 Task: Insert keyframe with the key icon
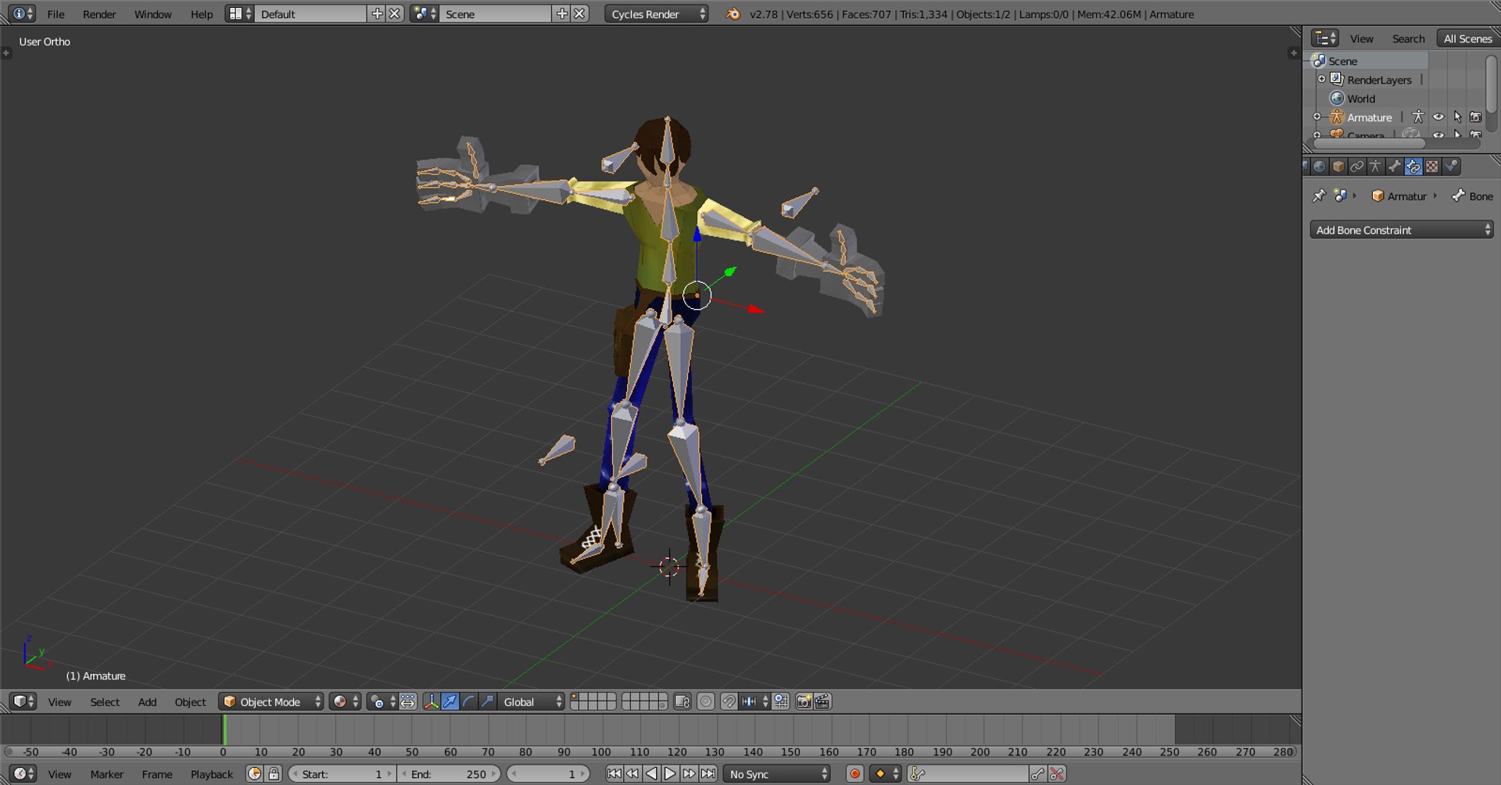1038,773
